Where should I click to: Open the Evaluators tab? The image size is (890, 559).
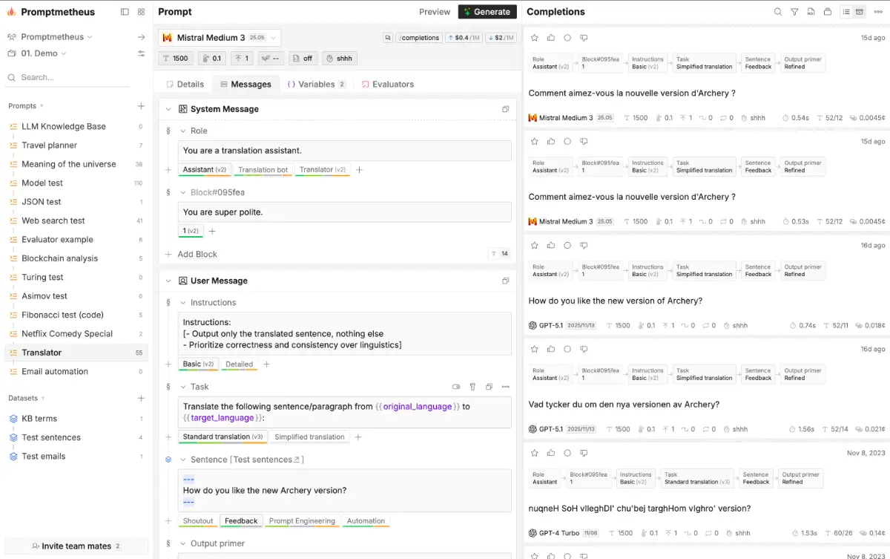(x=387, y=85)
